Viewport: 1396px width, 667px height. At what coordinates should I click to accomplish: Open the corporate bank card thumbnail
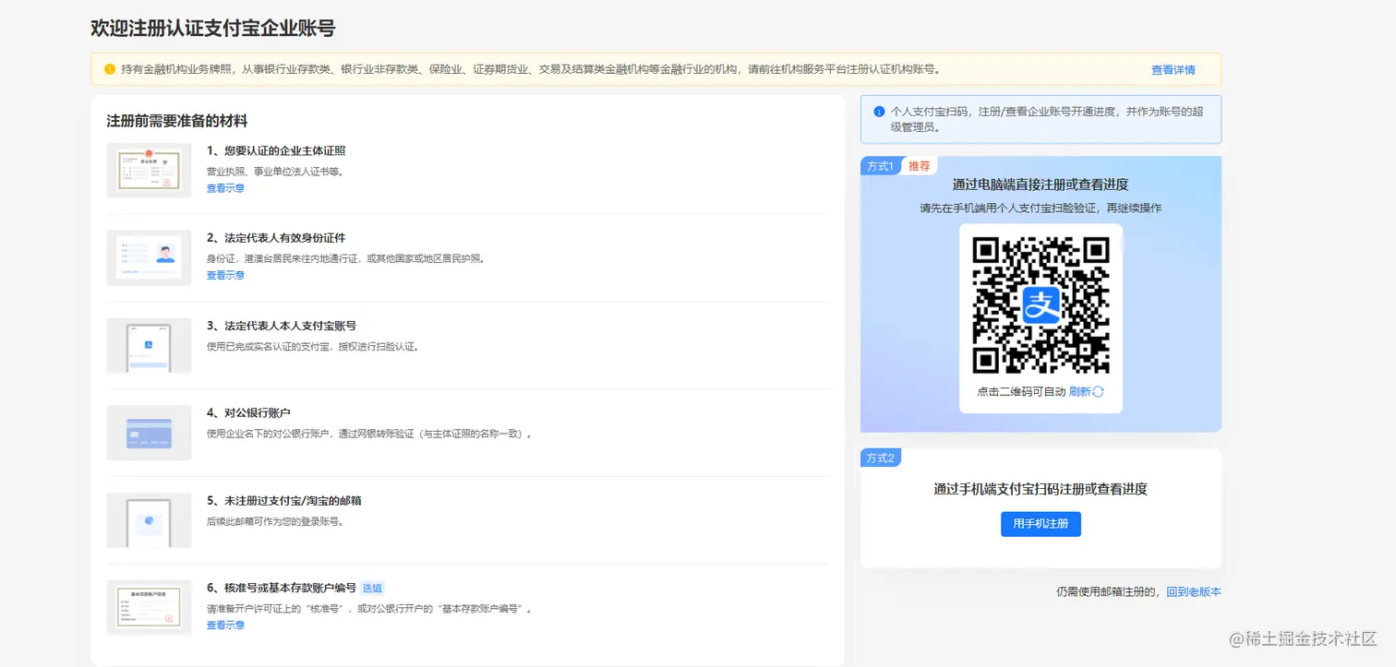click(x=149, y=433)
